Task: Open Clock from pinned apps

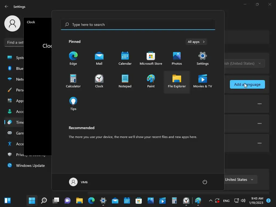Action: pyautogui.click(x=99, y=81)
